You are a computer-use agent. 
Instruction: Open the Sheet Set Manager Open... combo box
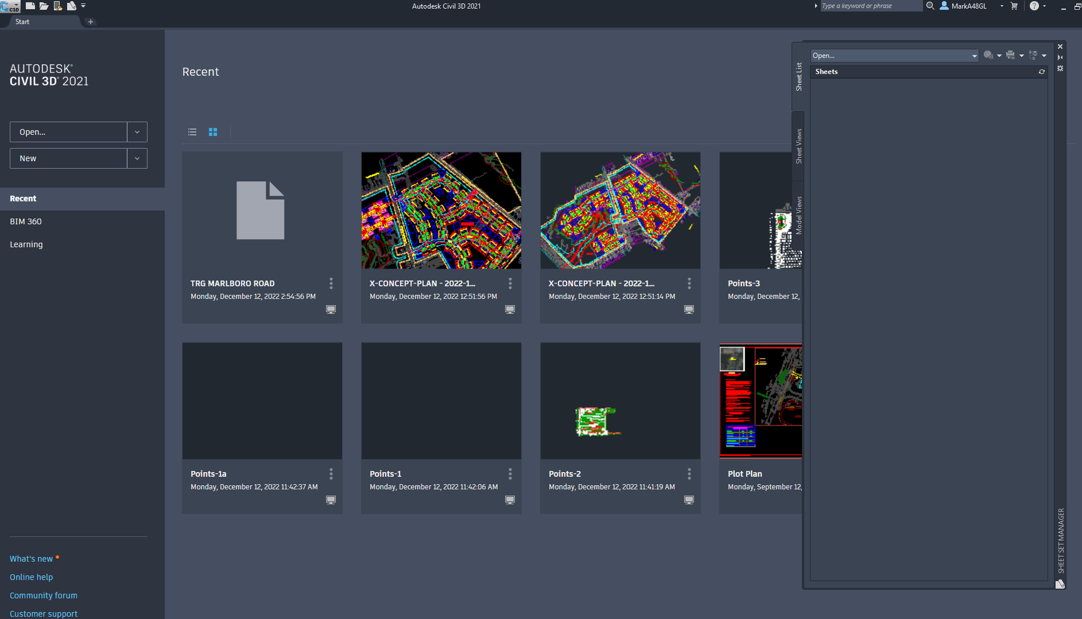pos(893,55)
